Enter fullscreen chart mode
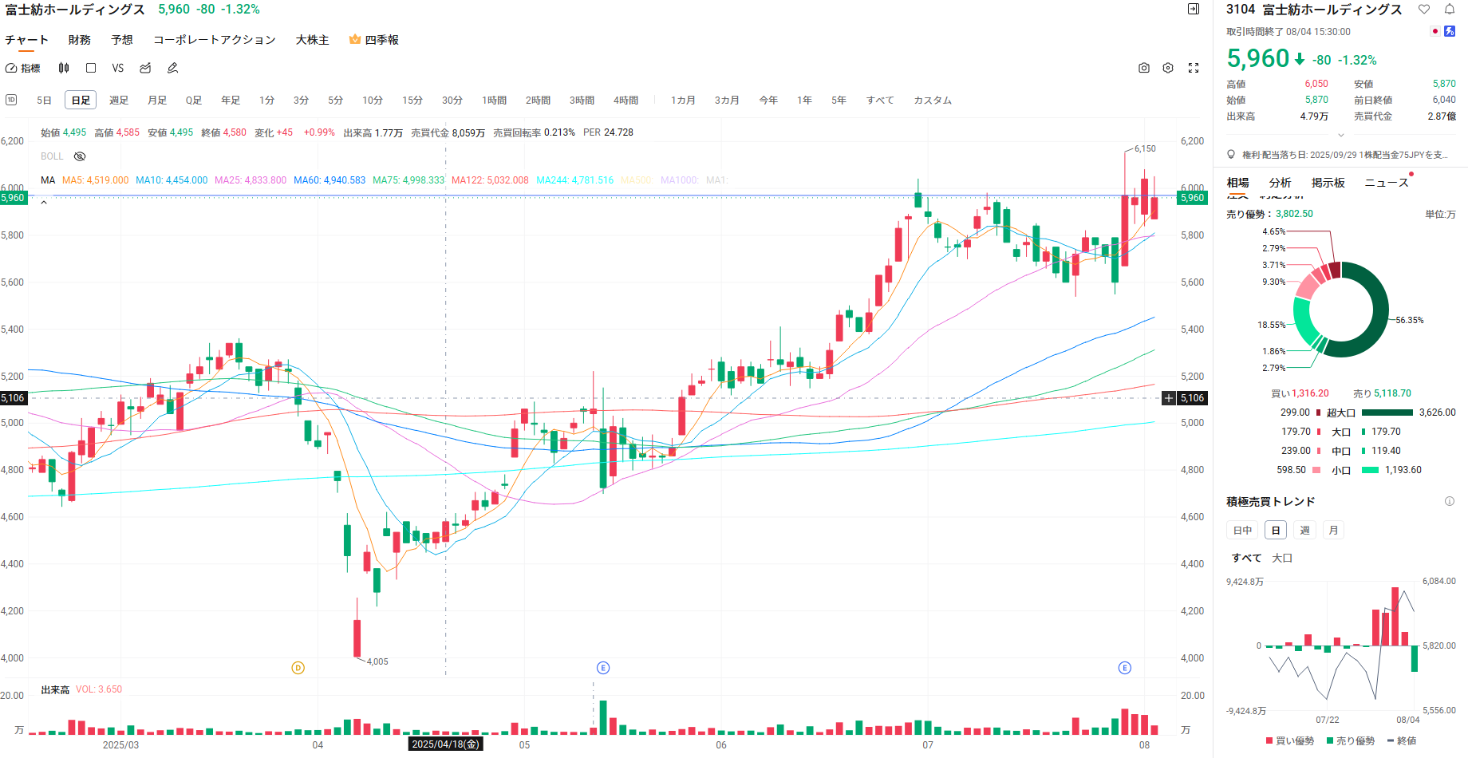 (x=1194, y=69)
